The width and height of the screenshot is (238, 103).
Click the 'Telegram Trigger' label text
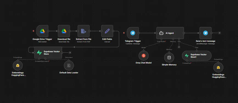coord(133,41)
